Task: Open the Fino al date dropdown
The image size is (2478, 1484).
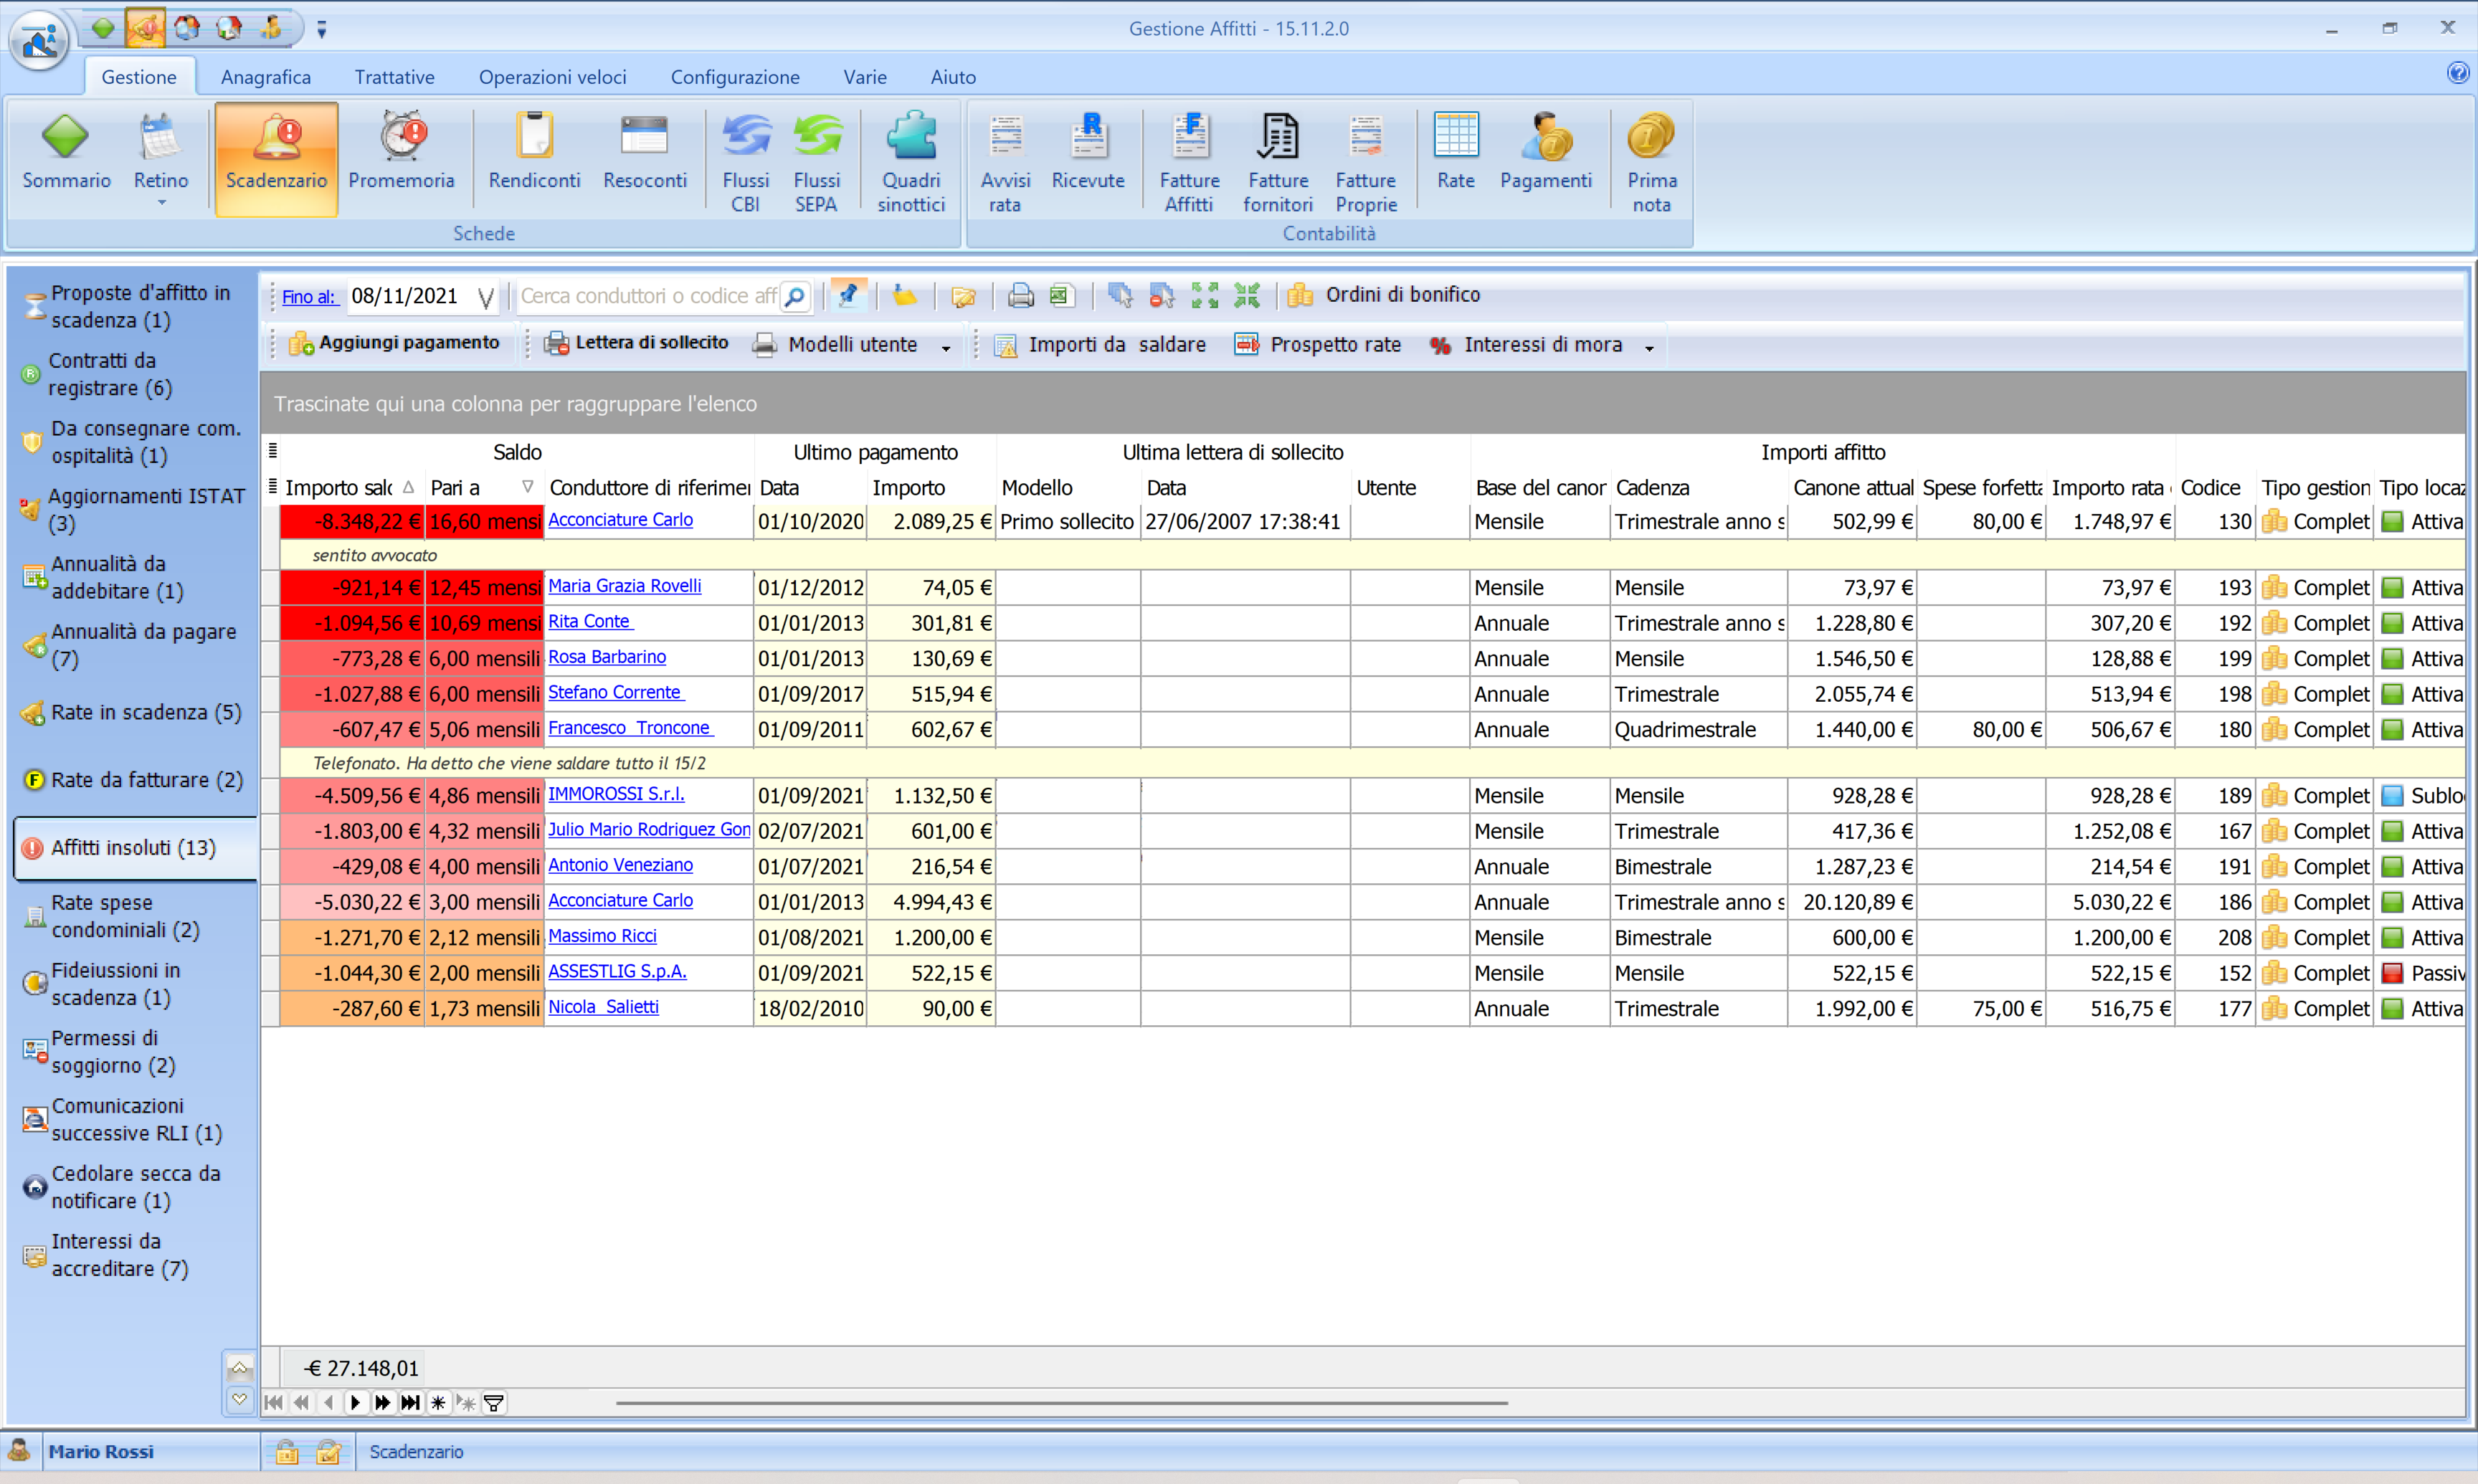Action: click(x=486, y=298)
